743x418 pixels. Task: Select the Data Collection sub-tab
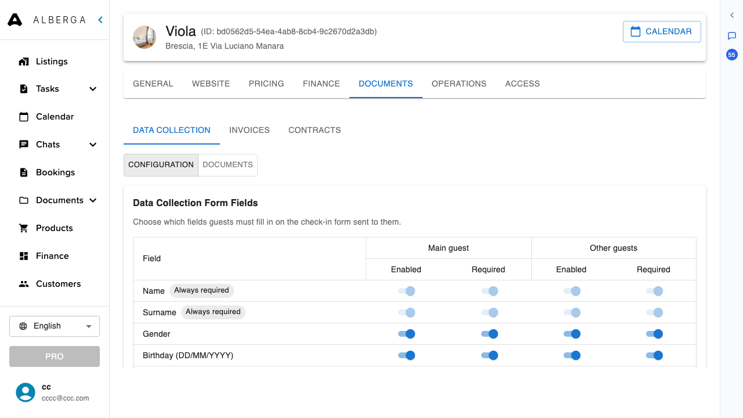(x=172, y=130)
